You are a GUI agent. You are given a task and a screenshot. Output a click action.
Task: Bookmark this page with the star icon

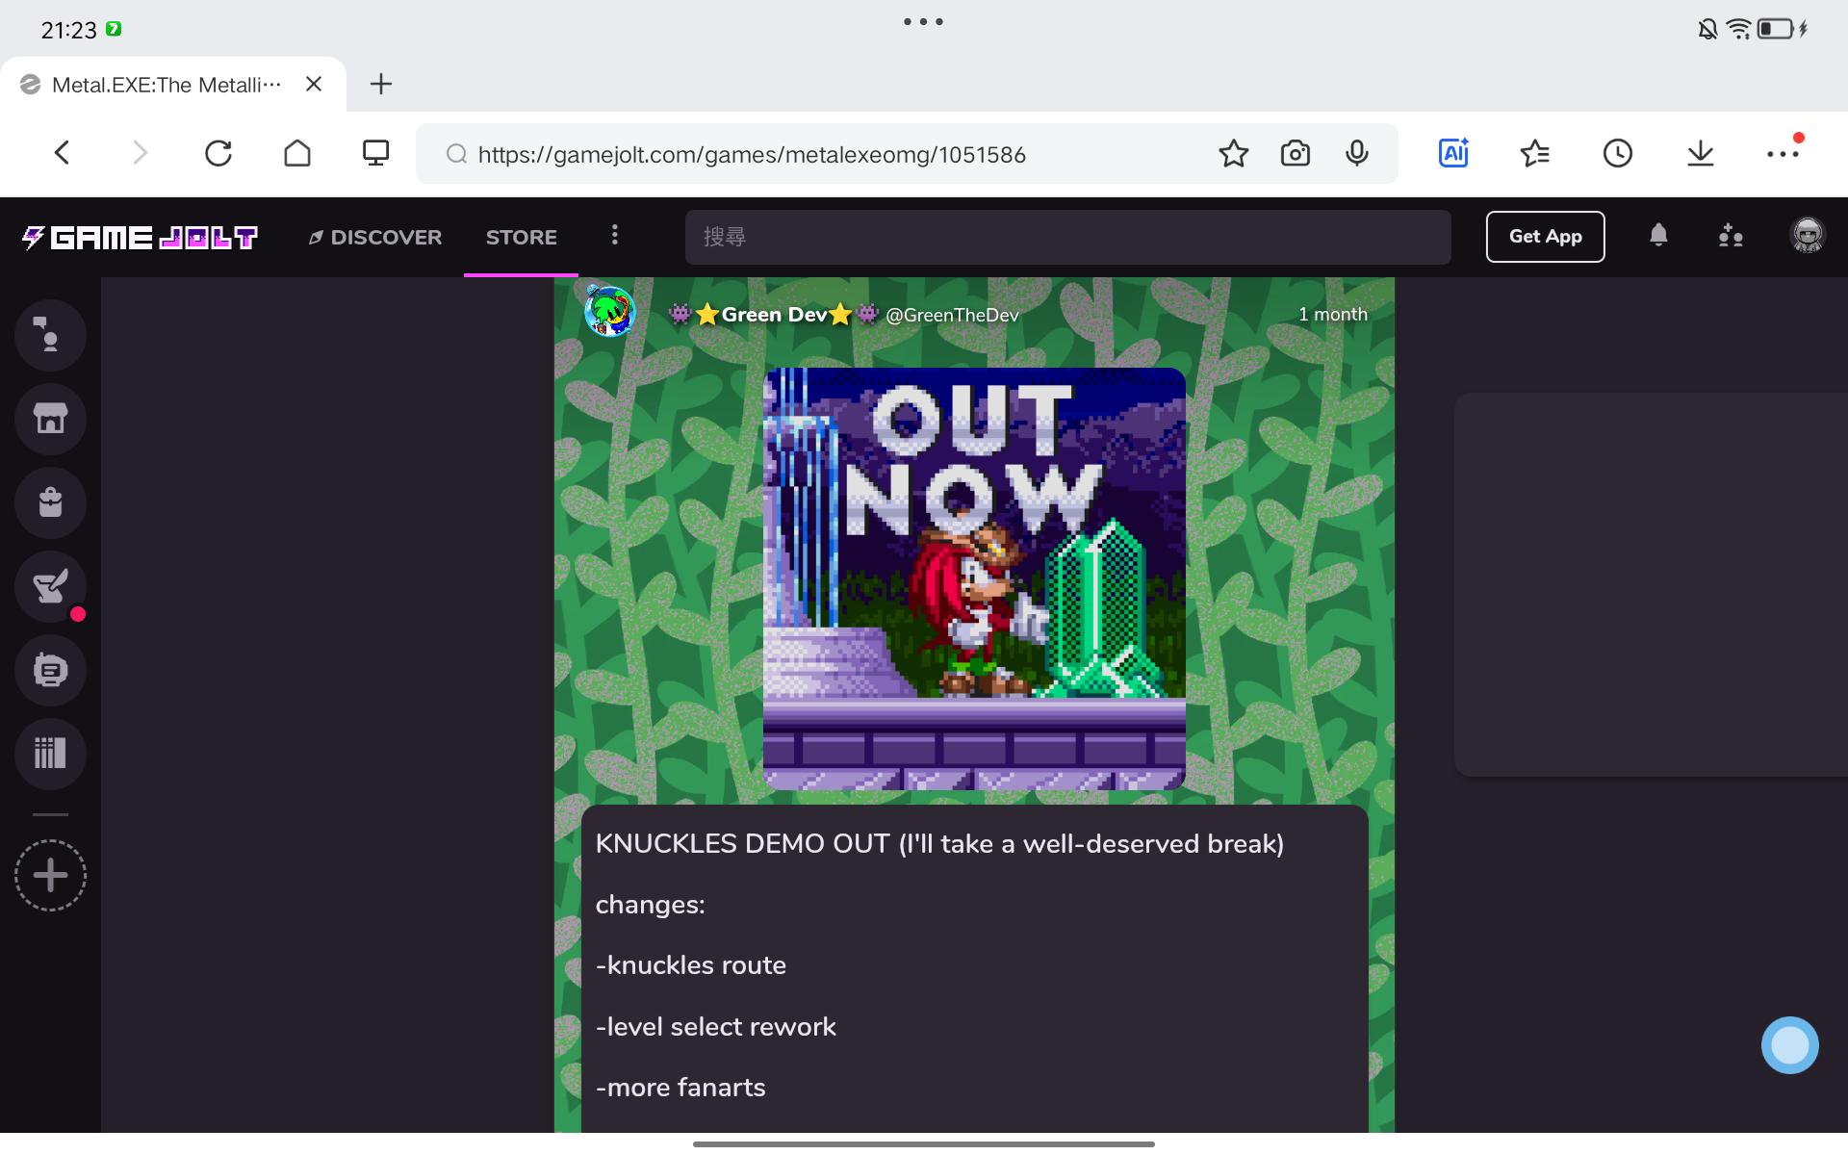point(1233,154)
